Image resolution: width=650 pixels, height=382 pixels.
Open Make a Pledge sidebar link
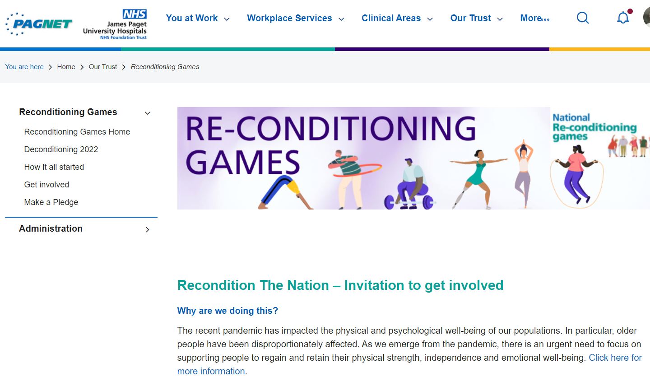point(51,202)
